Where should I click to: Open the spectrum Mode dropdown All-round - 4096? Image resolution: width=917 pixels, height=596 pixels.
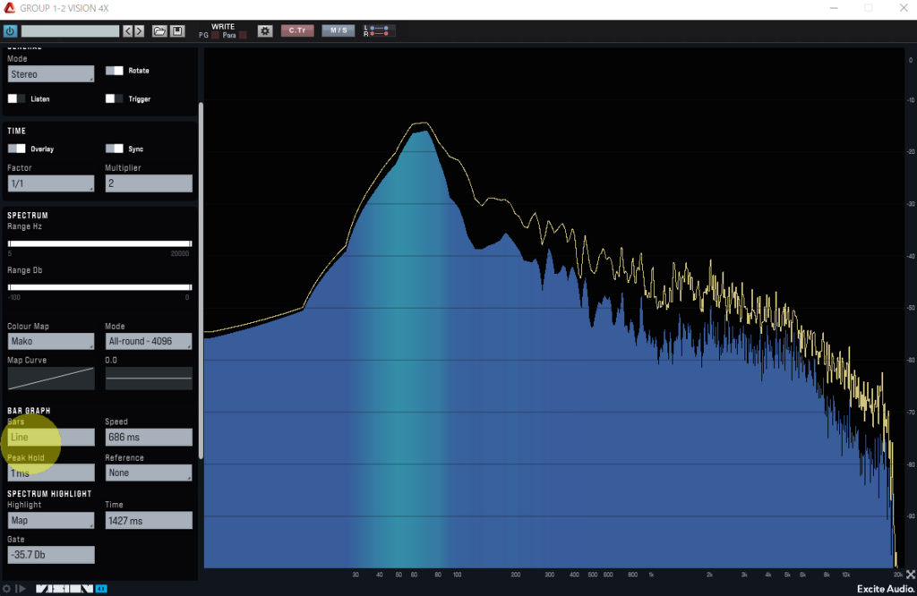tap(149, 341)
